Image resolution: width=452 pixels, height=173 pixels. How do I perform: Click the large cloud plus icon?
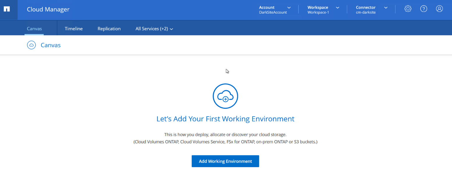coord(225,96)
